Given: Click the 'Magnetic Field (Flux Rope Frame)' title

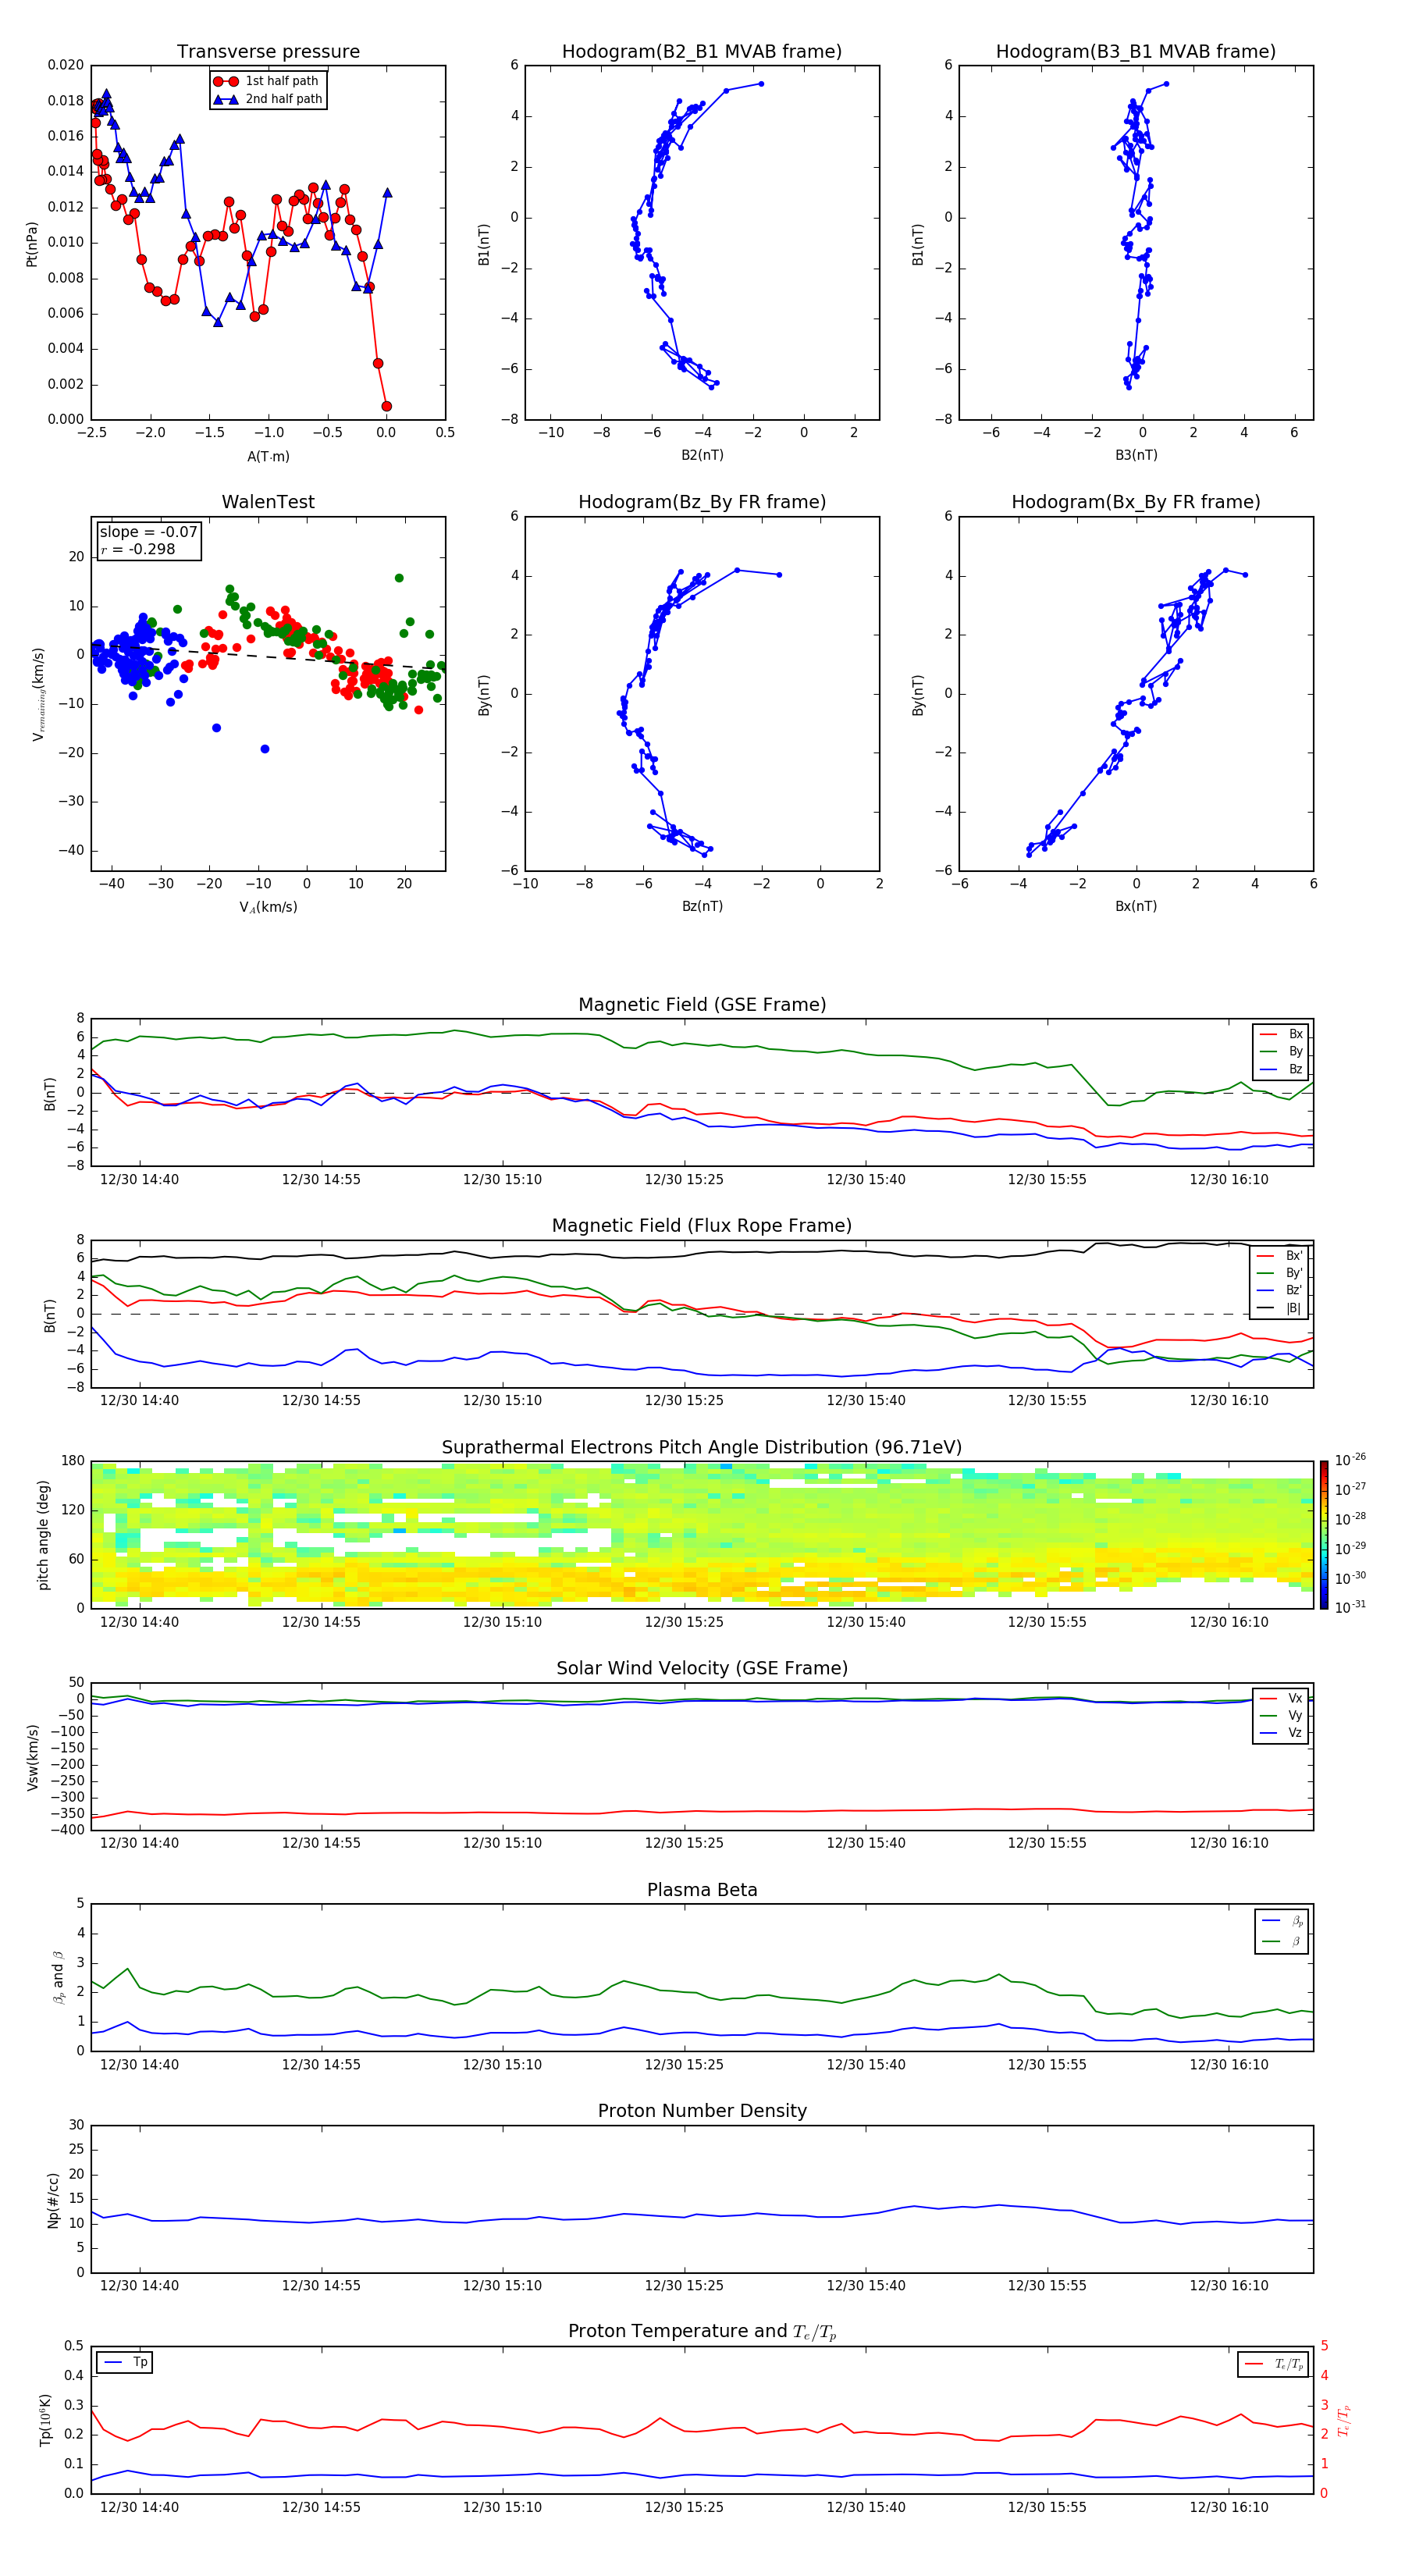Looking at the screenshot, I should click(702, 1226).
